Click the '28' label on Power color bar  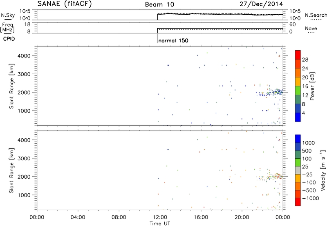click(305, 60)
